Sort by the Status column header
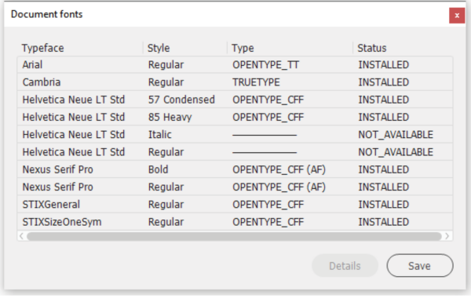Screen dimensions: 471x298 [372, 48]
